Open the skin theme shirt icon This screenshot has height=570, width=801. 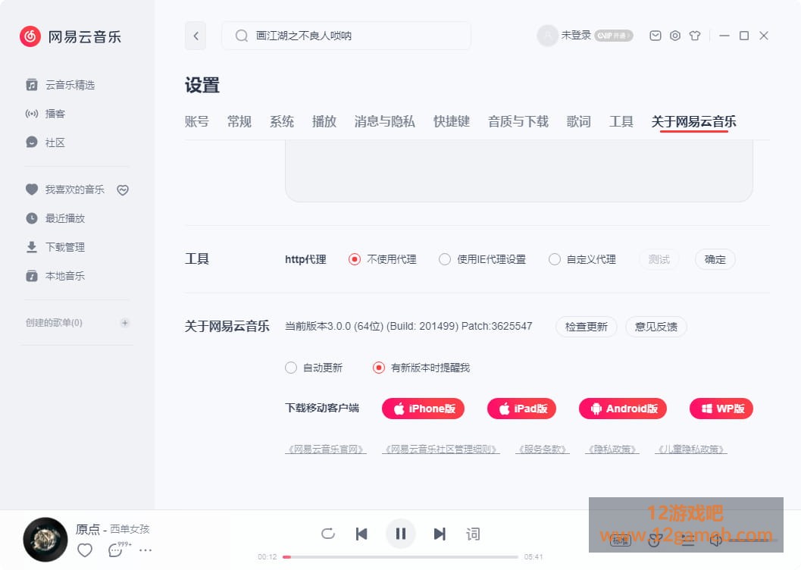[695, 36]
